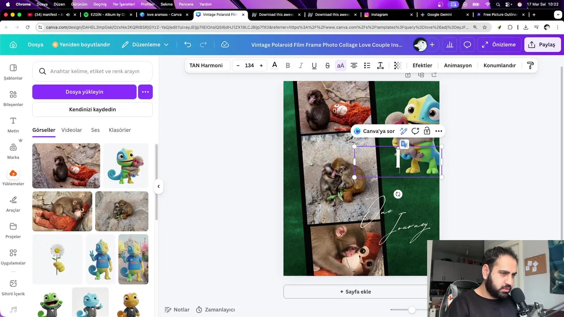Screen dimensions: 564x317
Task: Click rotate handle below text box
Action: (x=398, y=194)
